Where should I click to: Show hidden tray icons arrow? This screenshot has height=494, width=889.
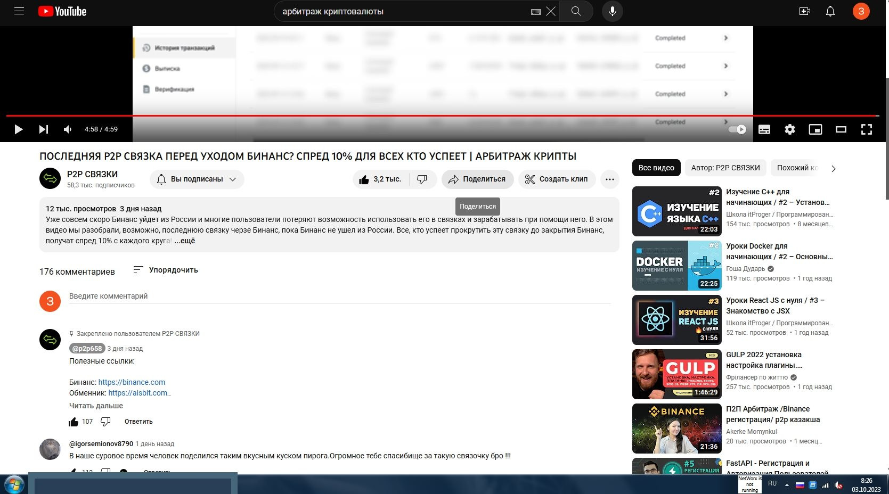coord(787,484)
